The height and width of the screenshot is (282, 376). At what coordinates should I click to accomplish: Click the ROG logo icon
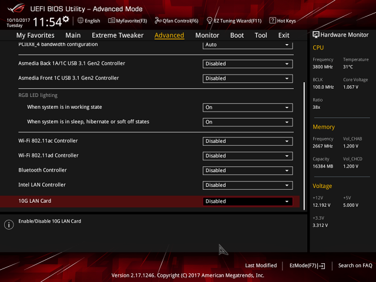coord(16,8)
